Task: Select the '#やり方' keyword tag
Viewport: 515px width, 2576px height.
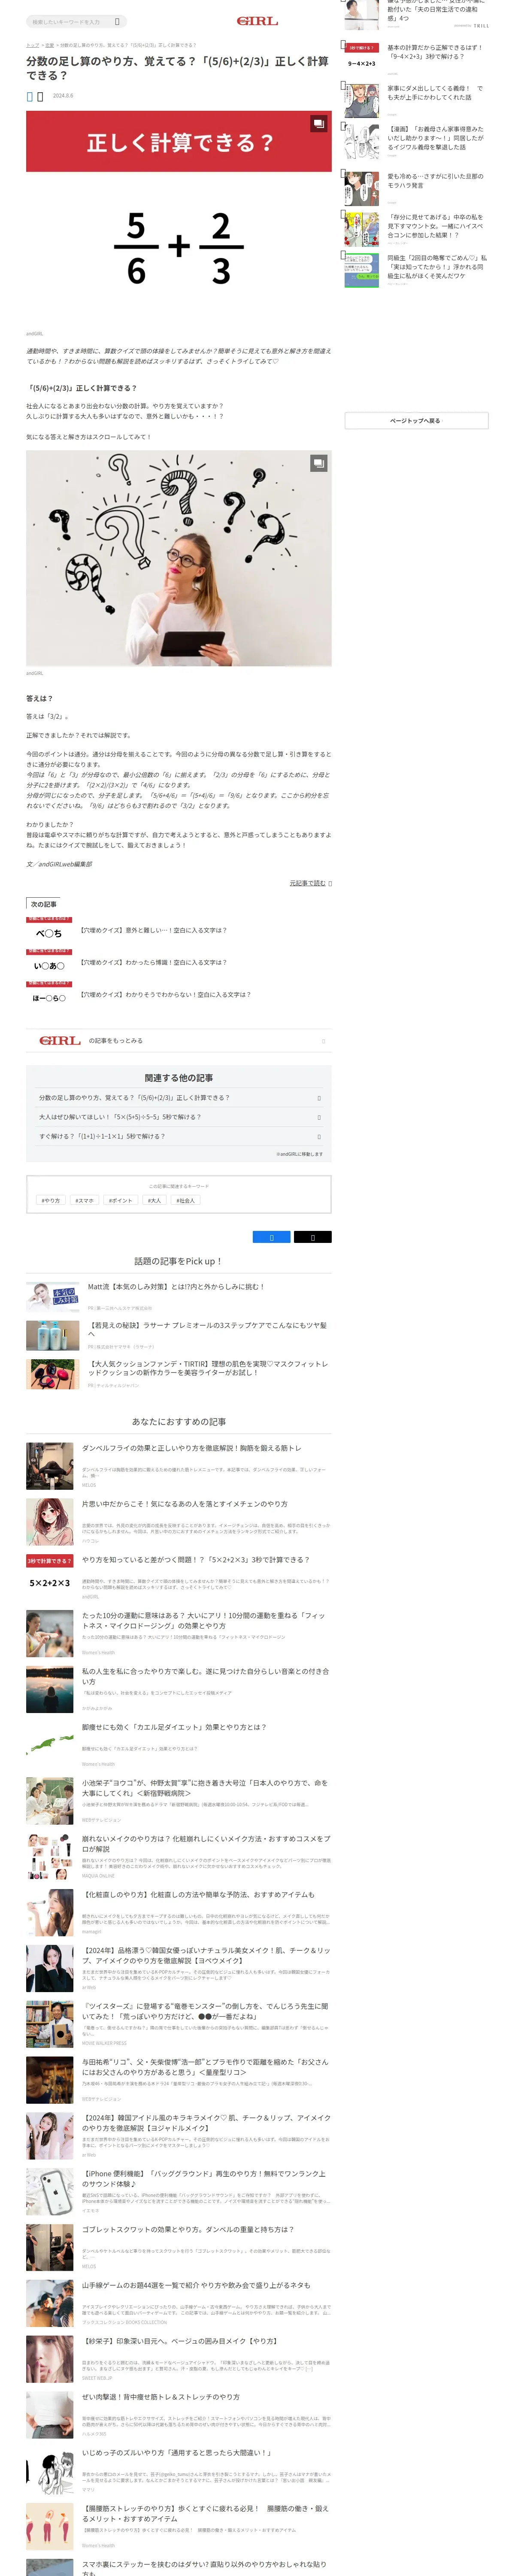Action: click(x=50, y=1201)
